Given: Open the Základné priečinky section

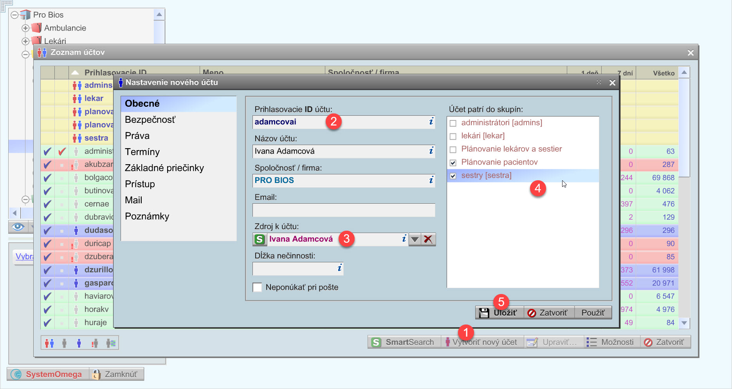Looking at the screenshot, I should pos(164,168).
